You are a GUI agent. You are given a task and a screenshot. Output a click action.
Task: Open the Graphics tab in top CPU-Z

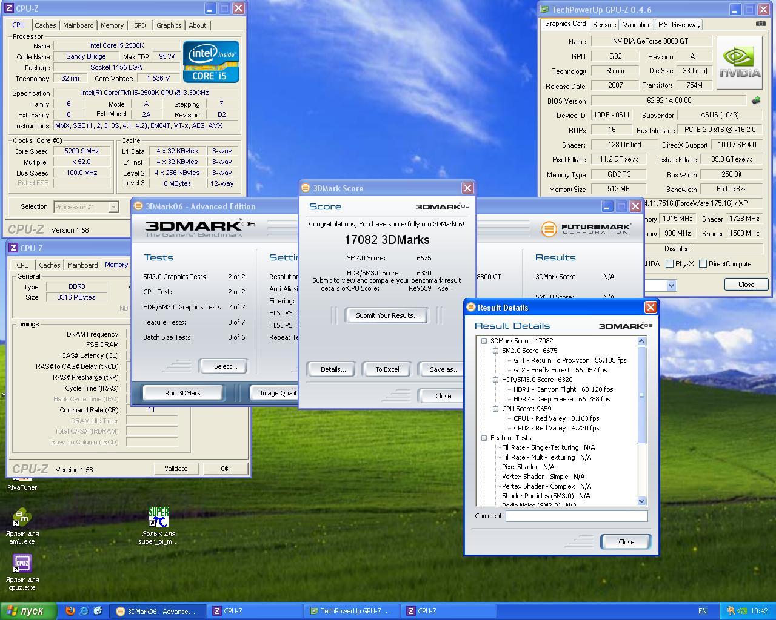(x=169, y=25)
